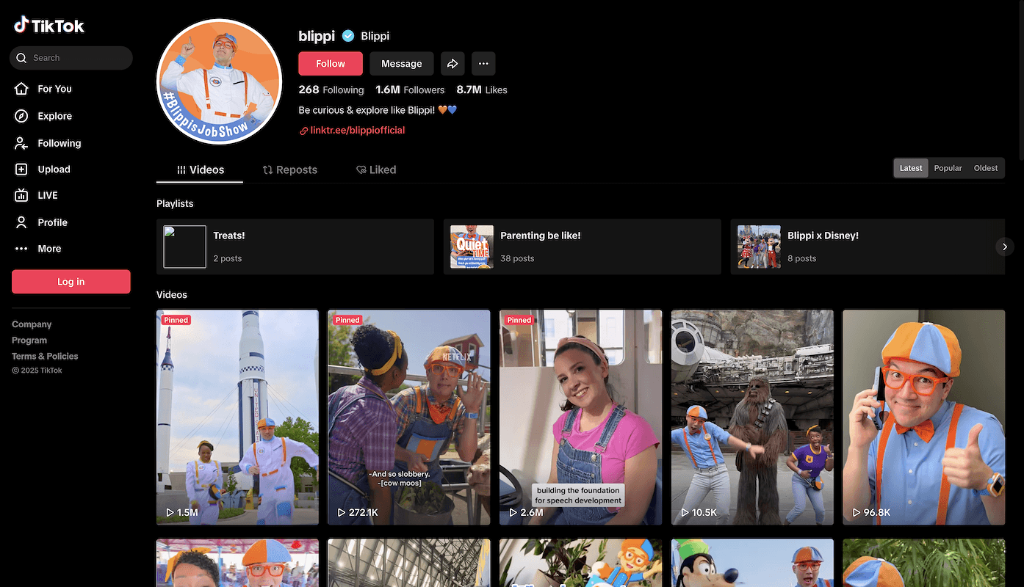Open the linktr.ee/blippiofficial link
1024x587 pixels.
pos(358,130)
